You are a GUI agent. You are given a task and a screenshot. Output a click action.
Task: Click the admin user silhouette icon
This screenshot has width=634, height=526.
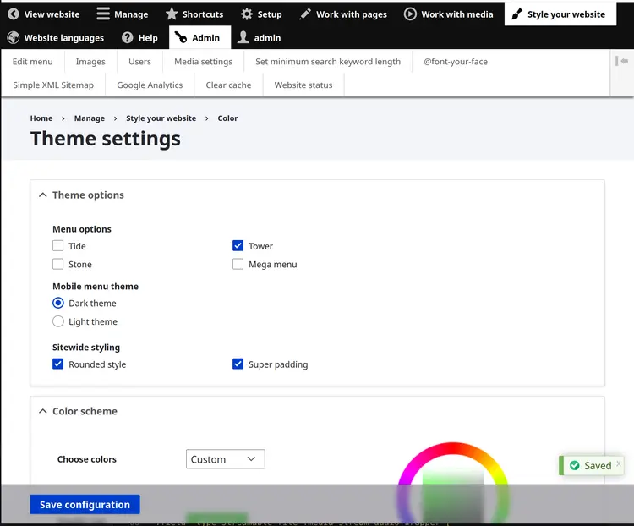coord(243,37)
